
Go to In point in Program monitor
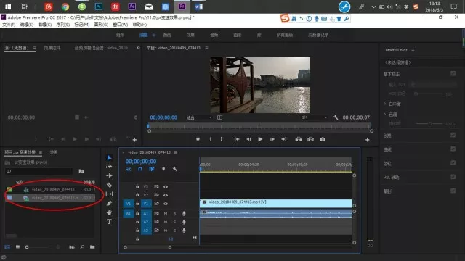tap(237, 139)
